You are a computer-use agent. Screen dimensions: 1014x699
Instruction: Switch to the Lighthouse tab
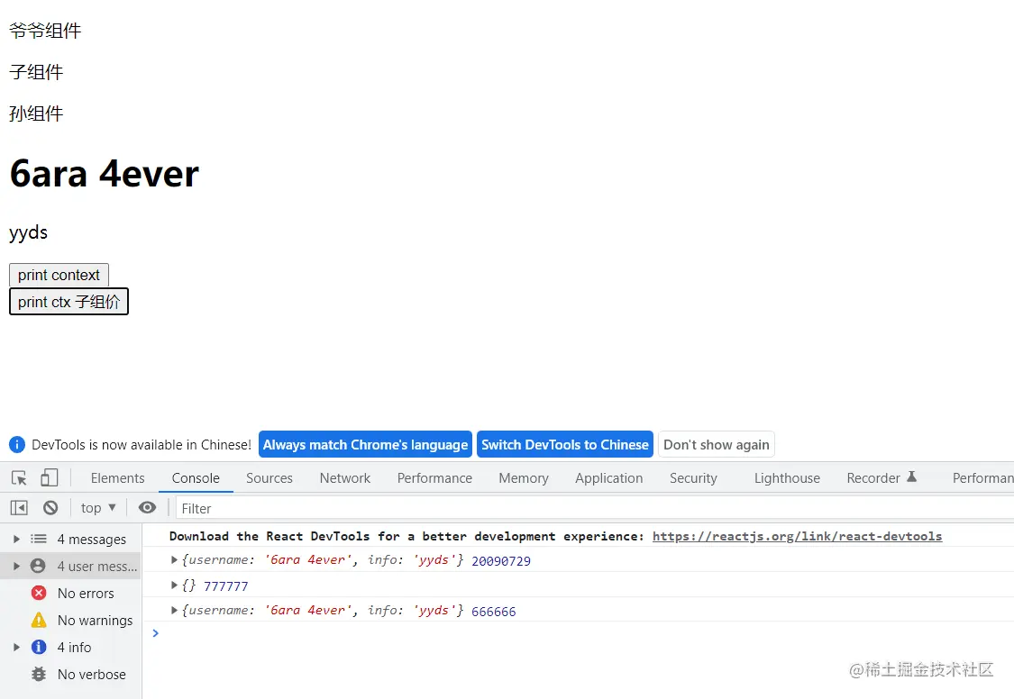pos(787,478)
